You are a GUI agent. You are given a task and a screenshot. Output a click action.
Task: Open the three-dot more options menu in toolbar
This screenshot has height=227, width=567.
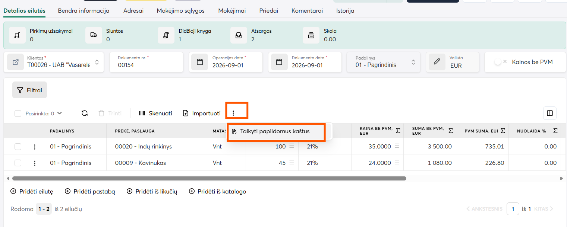pos(234,113)
